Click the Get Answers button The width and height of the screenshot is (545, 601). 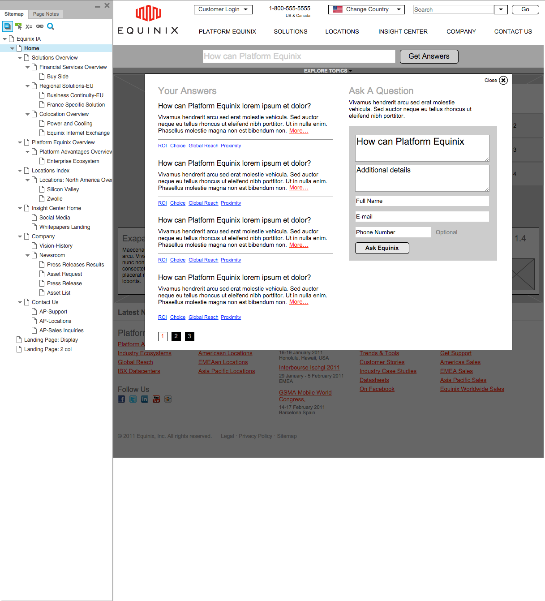point(429,56)
